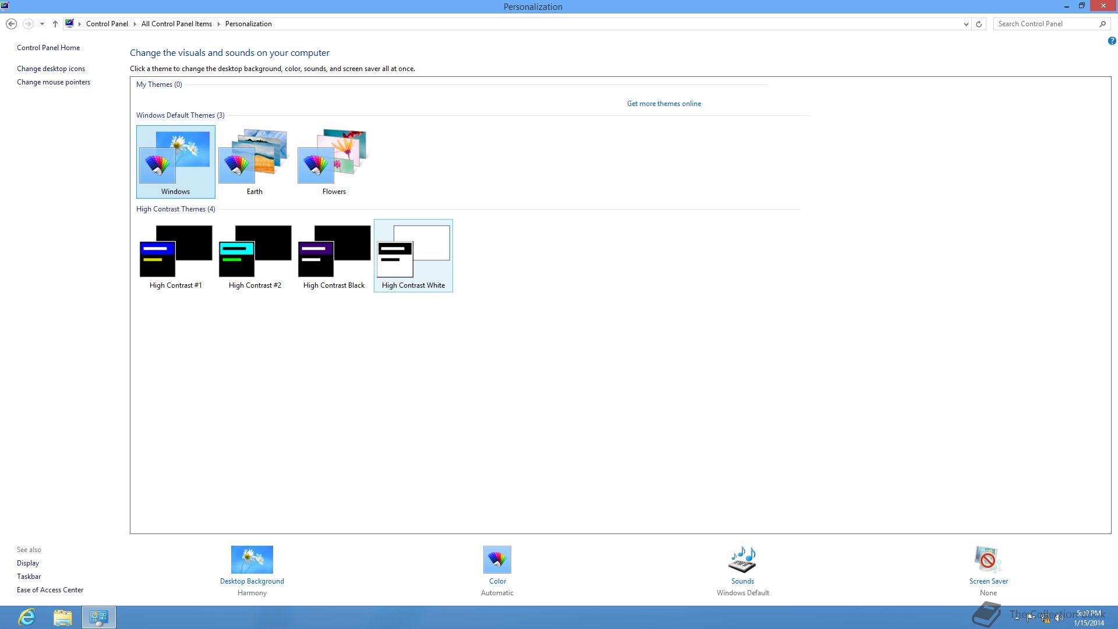Open Taskbar settings link
This screenshot has height=629, width=1118.
pyautogui.click(x=29, y=577)
